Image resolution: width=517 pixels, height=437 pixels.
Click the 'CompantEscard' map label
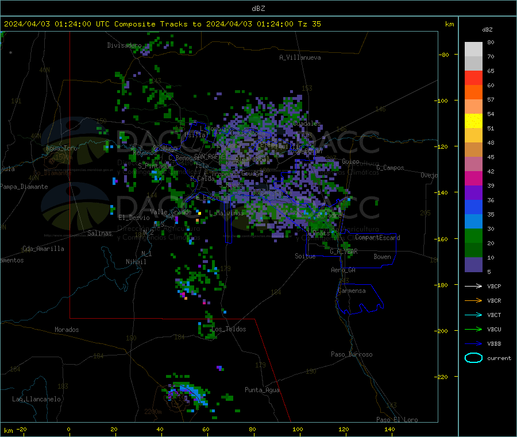tap(377, 238)
